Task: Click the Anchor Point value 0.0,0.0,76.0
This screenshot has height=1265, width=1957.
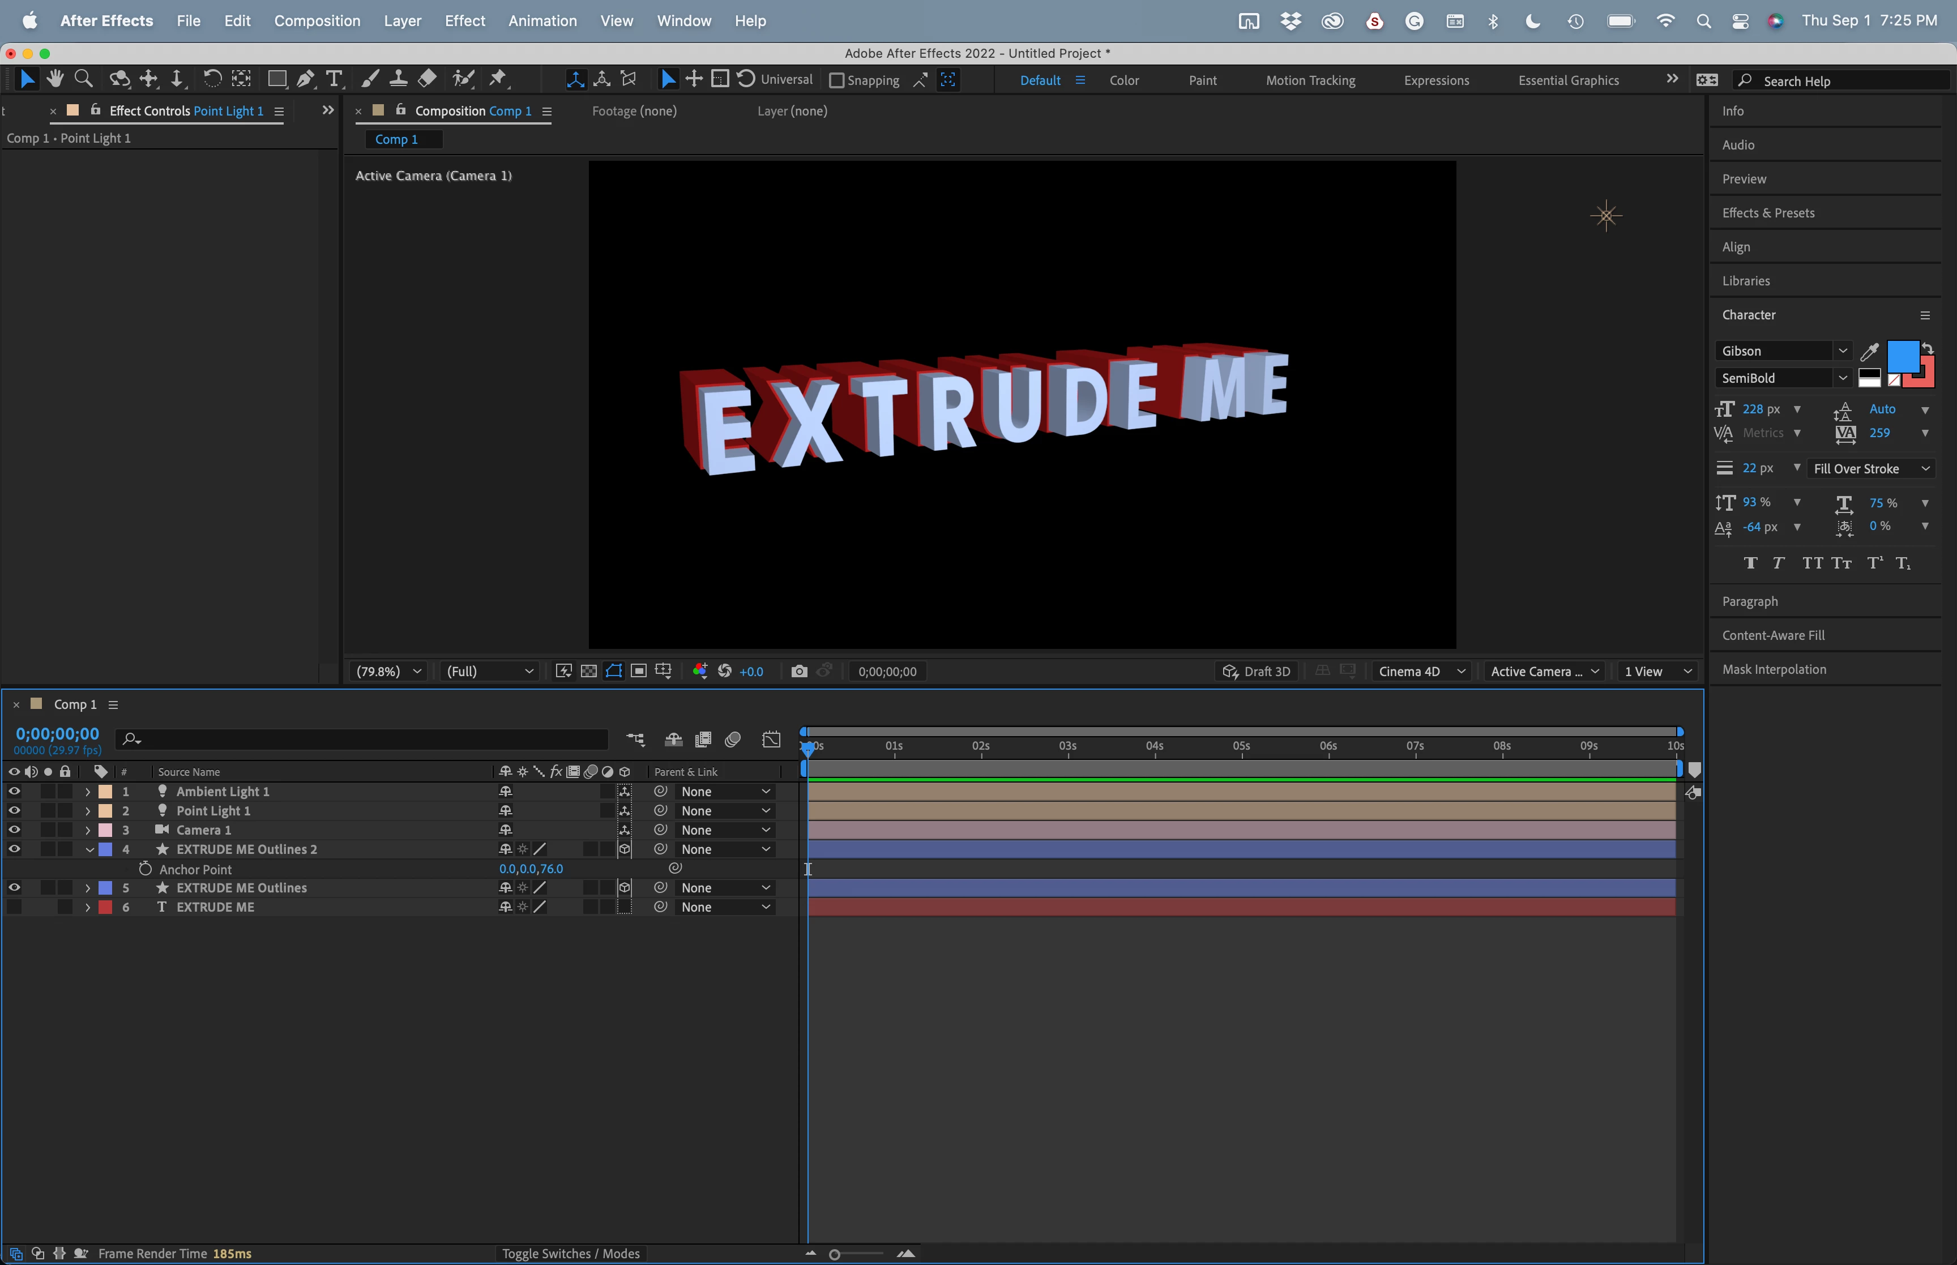Action: [x=531, y=868]
